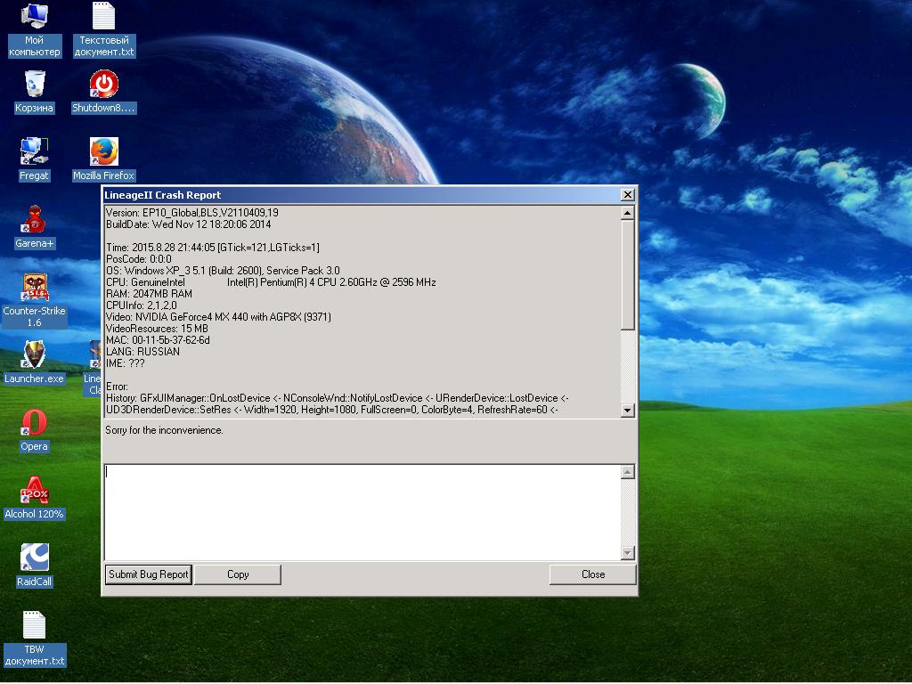This screenshot has width=912, height=684.
Task: Click the crash log scroll-down arrow
Action: 627,410
